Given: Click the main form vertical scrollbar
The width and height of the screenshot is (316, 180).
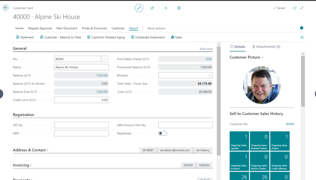Looking at the screenshot, I should point(219,101).
